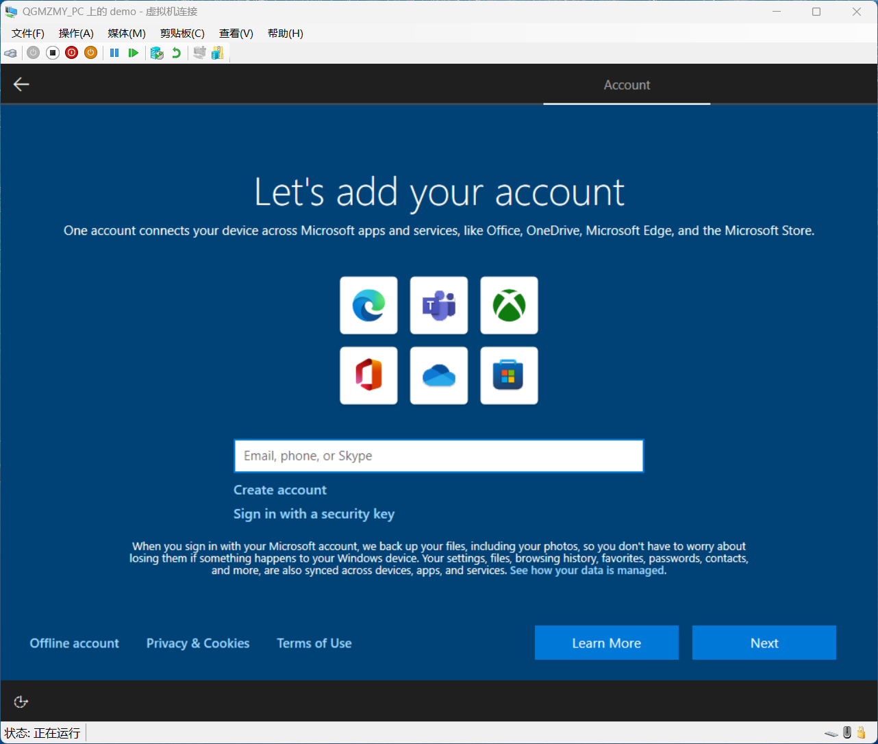Viewport: 878px width, 744px height.
Task: Send Ctrl+Alt+Delete via toolbar icon
Action: pos(10,53)
